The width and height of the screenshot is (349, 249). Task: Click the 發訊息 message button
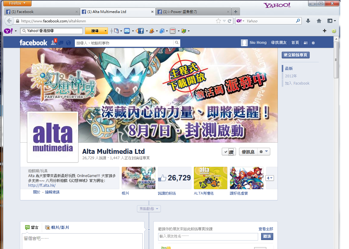pyautogui.click(x=248, y=152)
